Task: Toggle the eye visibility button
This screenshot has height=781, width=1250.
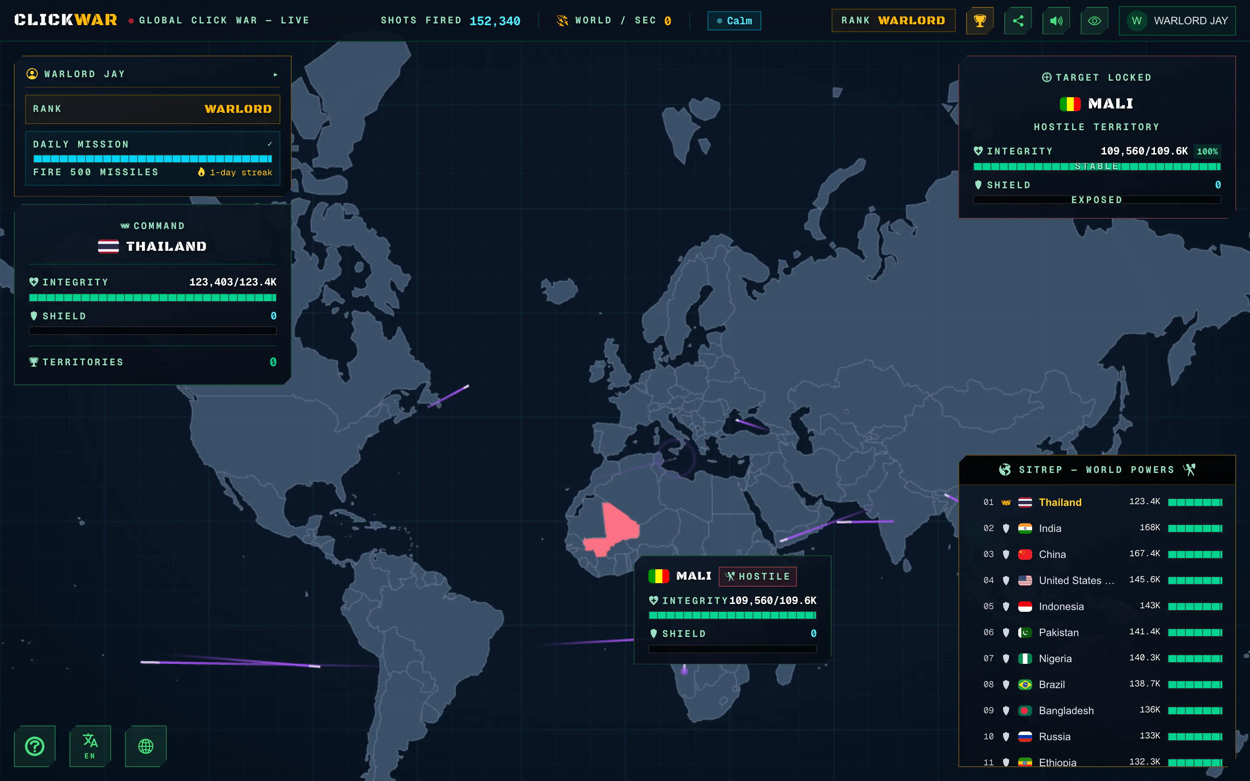Action: point(1094,21)
